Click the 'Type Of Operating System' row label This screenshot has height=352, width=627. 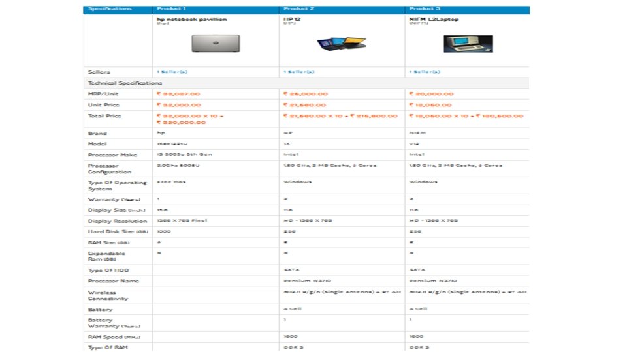[117, 186]
